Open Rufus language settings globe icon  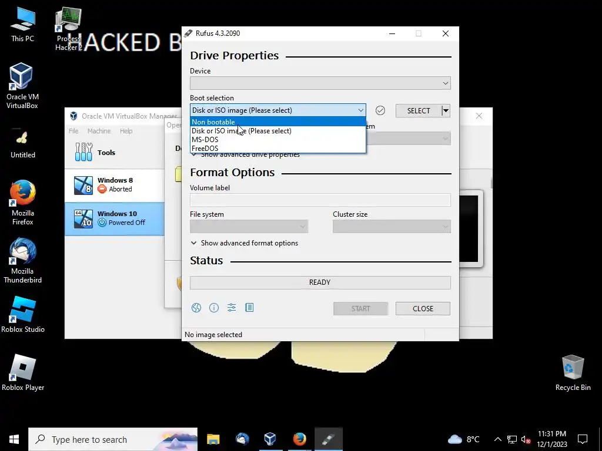point(196,308)
